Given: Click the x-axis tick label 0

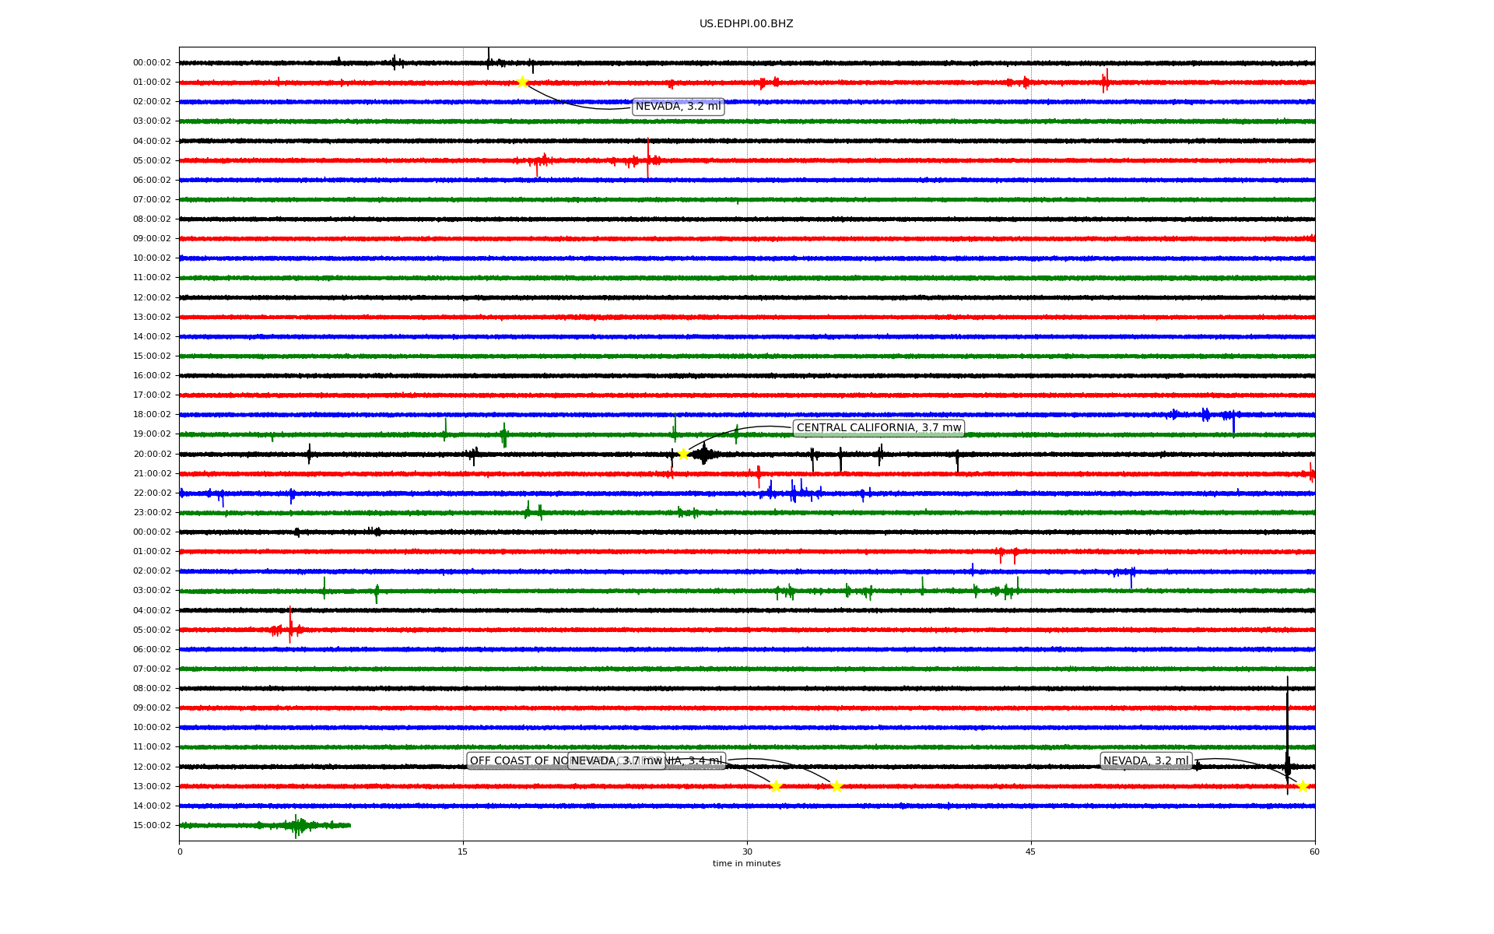Looking at the screenshot, I should click(x=180, y=852).
